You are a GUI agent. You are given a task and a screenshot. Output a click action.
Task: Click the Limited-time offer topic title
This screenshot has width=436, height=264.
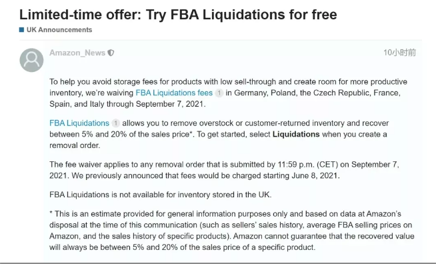click(x=178, y=15)
